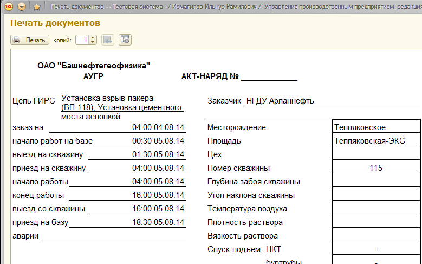422x264 pixels.
Task: Click the выезд на скважину value 01:30
Action: click(x=158, y=154)
